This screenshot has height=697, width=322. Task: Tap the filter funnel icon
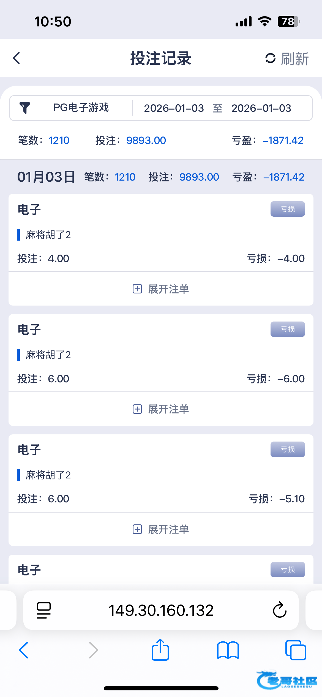[24, 108]
